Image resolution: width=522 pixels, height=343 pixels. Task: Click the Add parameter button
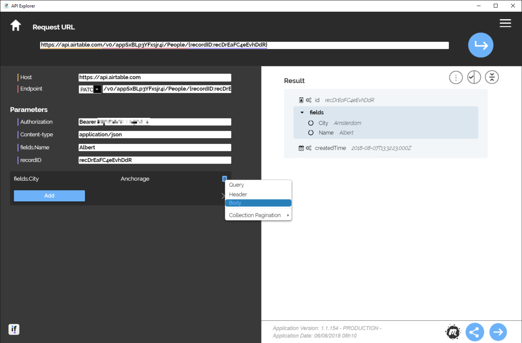[49, 196]
